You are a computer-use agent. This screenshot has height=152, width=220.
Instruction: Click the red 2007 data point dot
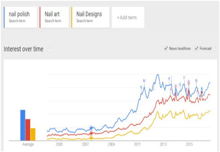(91, 133)
